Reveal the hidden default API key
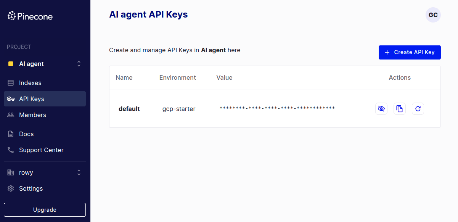This screenshot has height=222, width=458. pyautogui.click(x=381, y=109)
